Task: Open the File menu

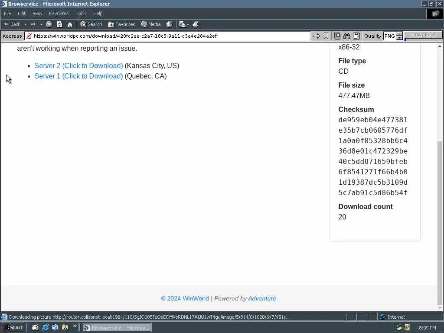Action: coord(8,13)
